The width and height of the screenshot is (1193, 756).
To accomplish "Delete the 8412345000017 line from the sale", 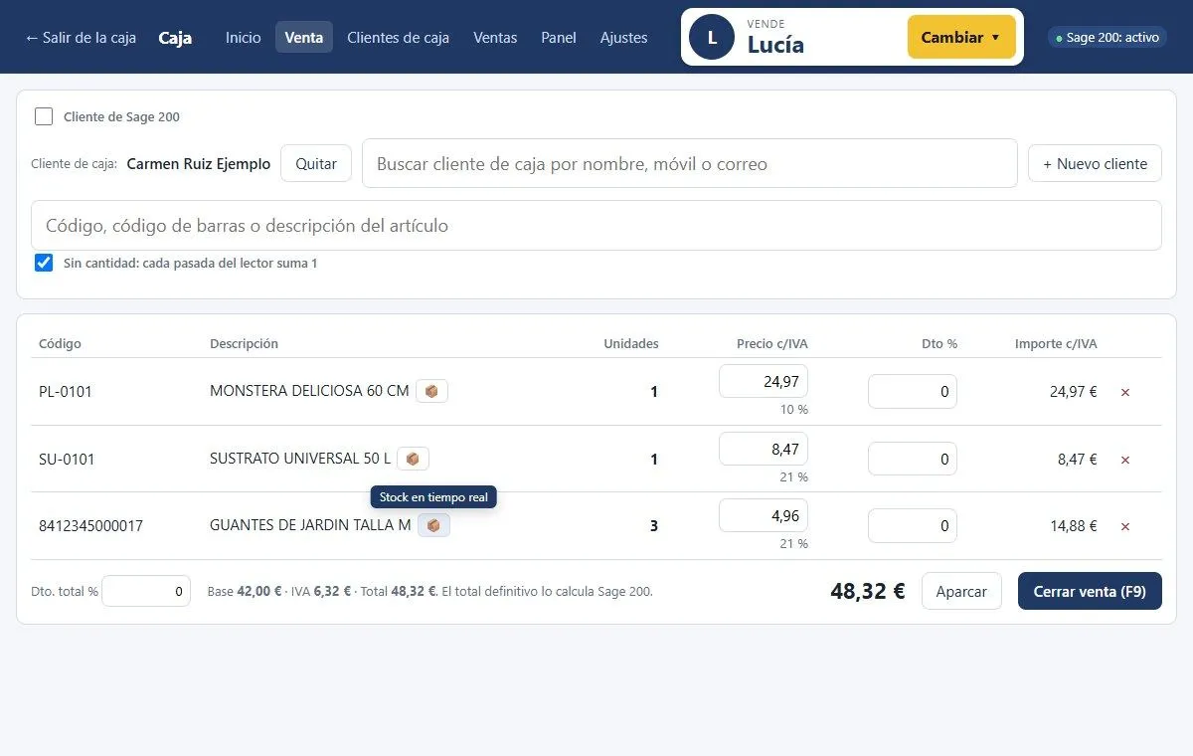I will (1125, 526).
